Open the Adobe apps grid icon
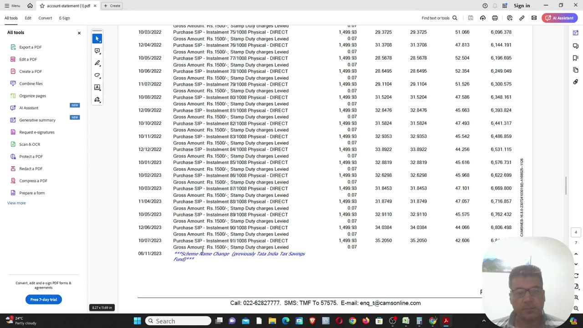 [505, 5]
